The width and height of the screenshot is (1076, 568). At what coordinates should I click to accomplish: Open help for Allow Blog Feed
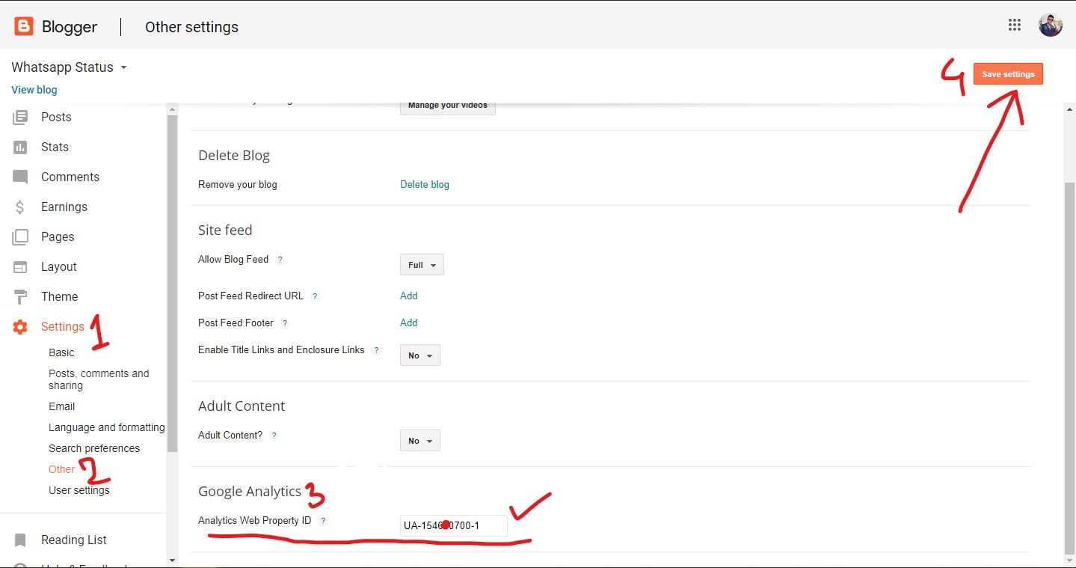(x=280, y=260)
